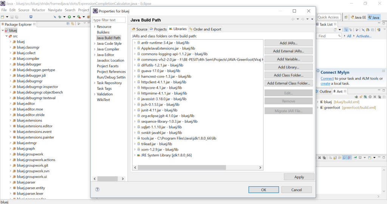Switch to Java EE perspective
Screen dimensions: 387x204
[x=358, y=17]
